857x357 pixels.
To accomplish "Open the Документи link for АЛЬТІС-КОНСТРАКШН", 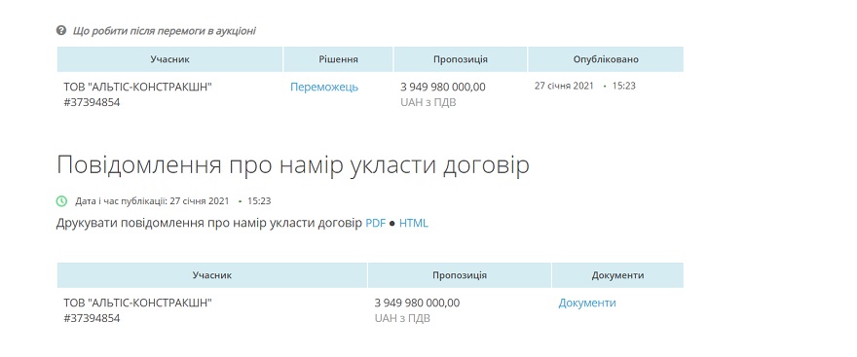I will coord(587,303).
